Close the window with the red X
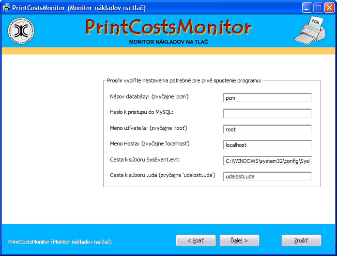Image resolution: width=337 pixels, height=256 pixels. (329, 7)
